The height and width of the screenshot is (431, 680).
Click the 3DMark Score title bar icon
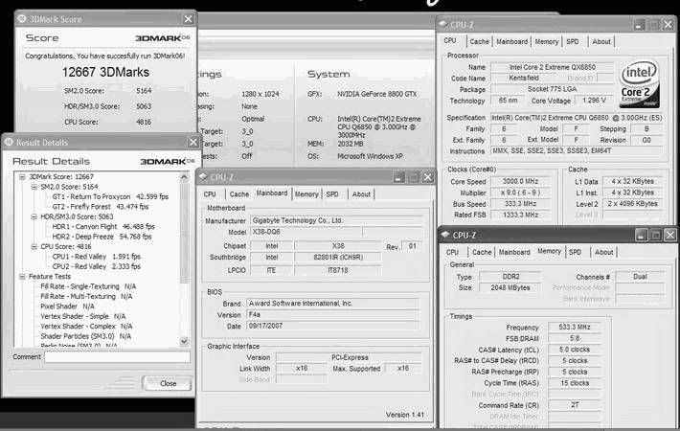tap(23, 18)
